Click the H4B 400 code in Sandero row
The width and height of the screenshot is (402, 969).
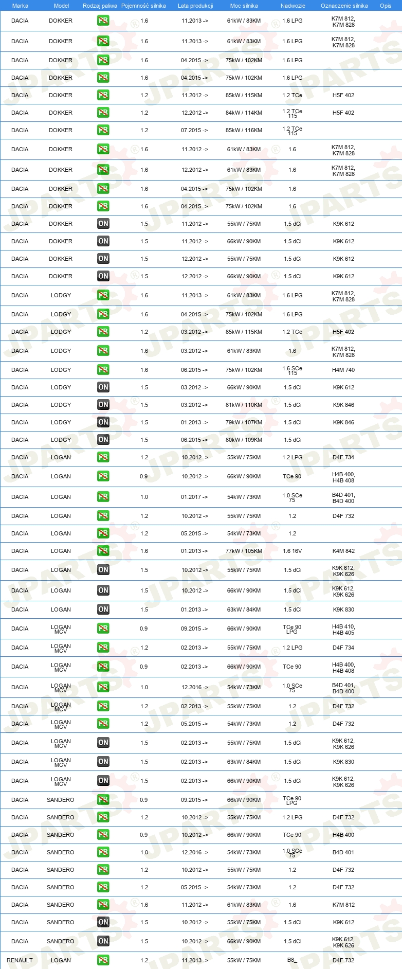coord(343,835)
